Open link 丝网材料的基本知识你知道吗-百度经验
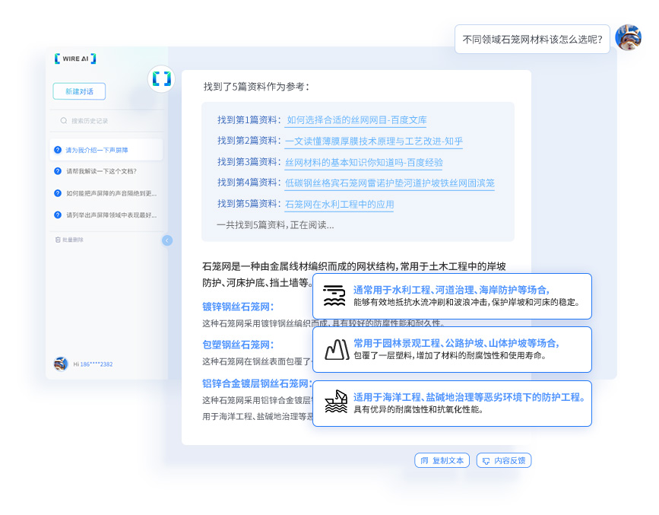 click(363, 162)
